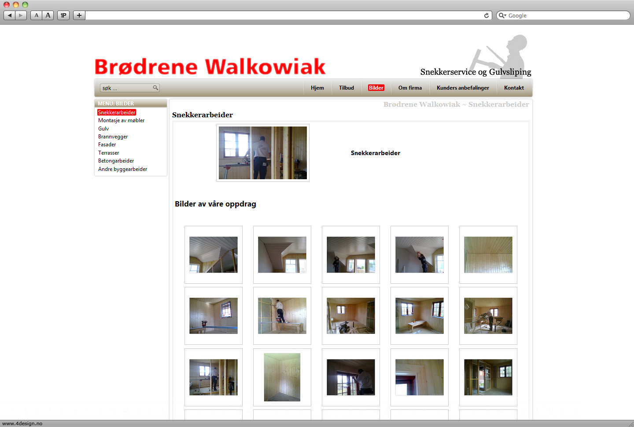Open third row first thumbnail, man by stud wall
Image resolution: width=634 pixels, height=427 pixels.
214,377
